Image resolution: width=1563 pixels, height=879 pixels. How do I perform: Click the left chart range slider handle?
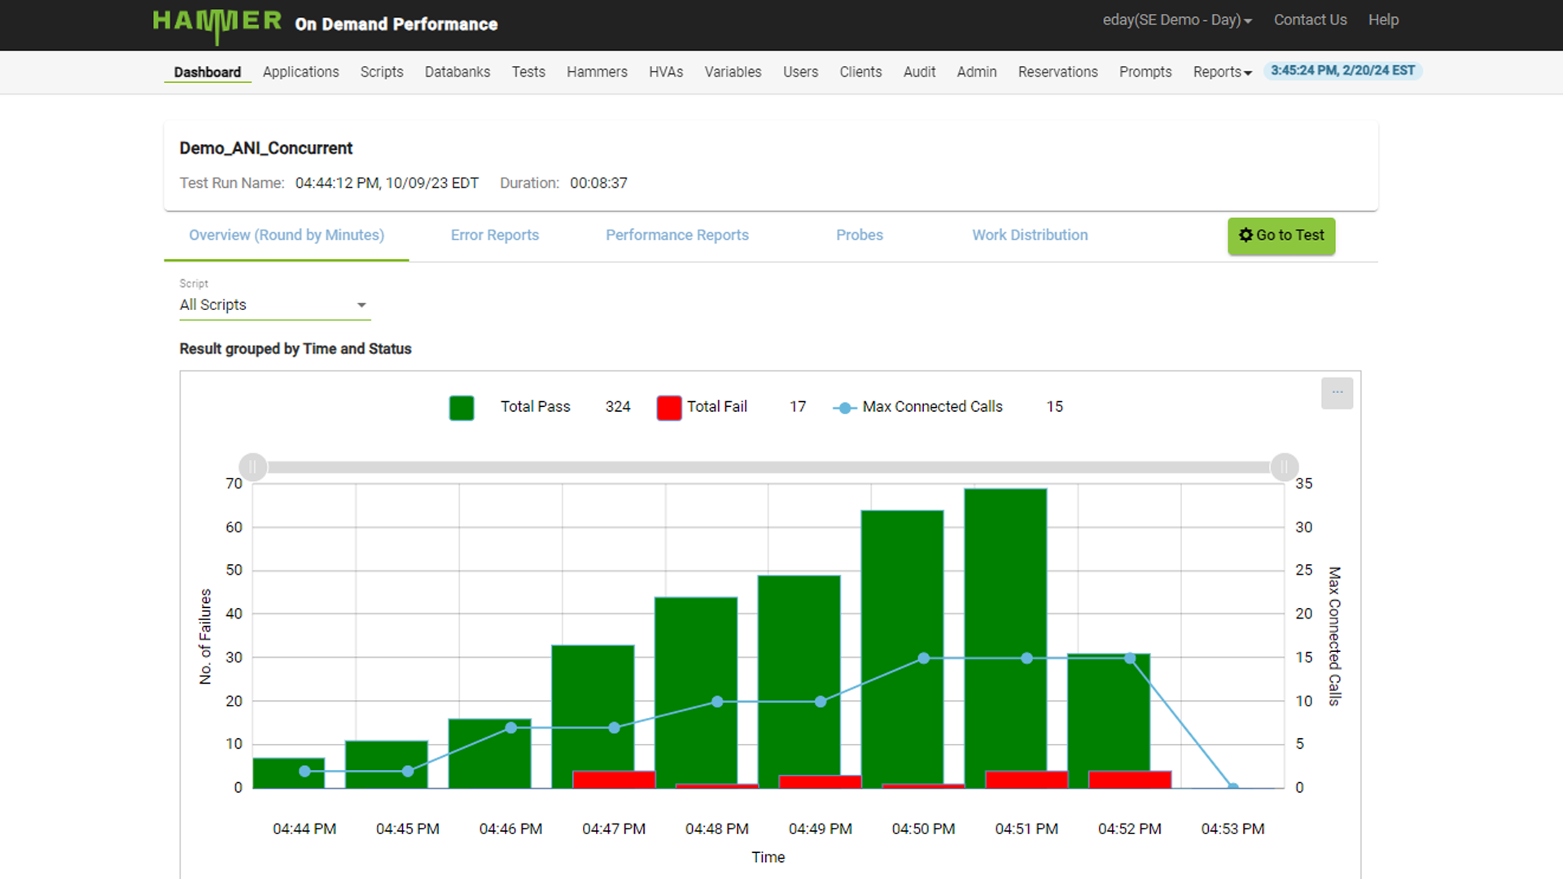(x=252, y=467)
